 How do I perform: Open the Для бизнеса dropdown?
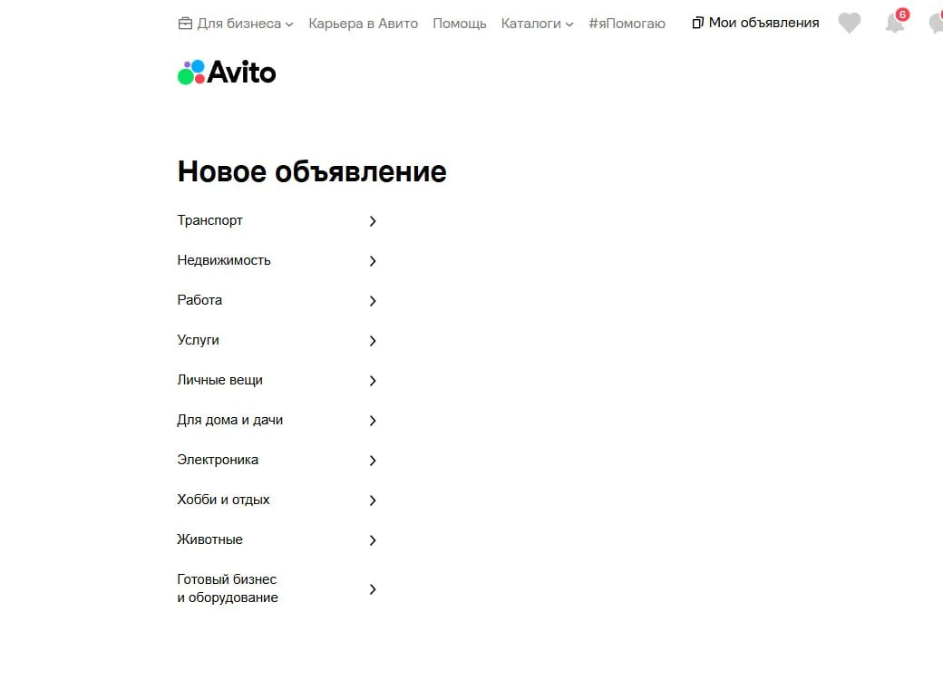[236, 24]
